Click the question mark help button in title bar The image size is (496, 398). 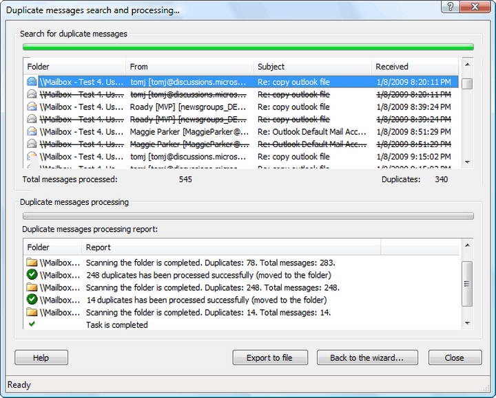tap(451, 6)
